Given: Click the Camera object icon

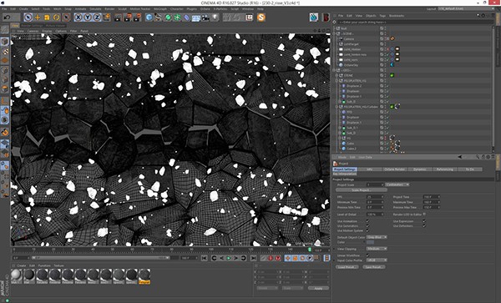Looking at the screenshot, I should (205, 18).
